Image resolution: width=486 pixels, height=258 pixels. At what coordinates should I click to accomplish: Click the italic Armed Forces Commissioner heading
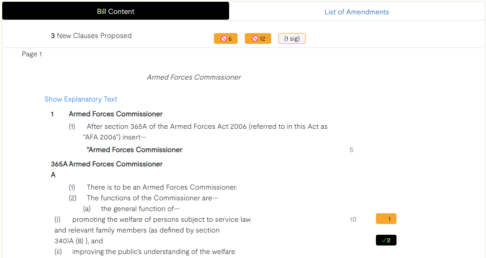[194, 77]
